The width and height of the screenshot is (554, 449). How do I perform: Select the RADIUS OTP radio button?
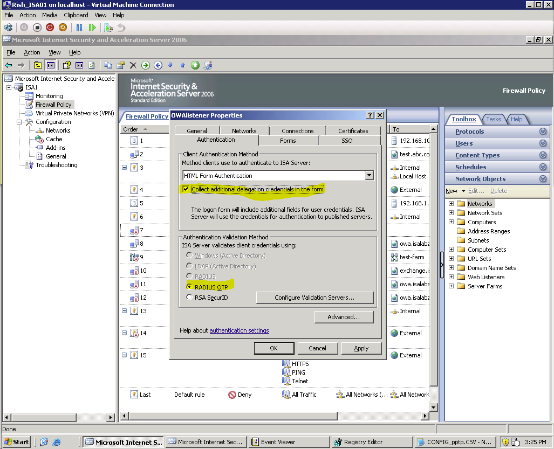[x=189, y=287]
